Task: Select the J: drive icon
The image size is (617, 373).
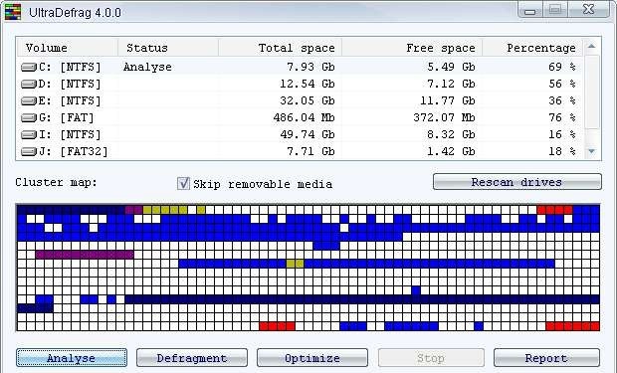Action: 29,152
